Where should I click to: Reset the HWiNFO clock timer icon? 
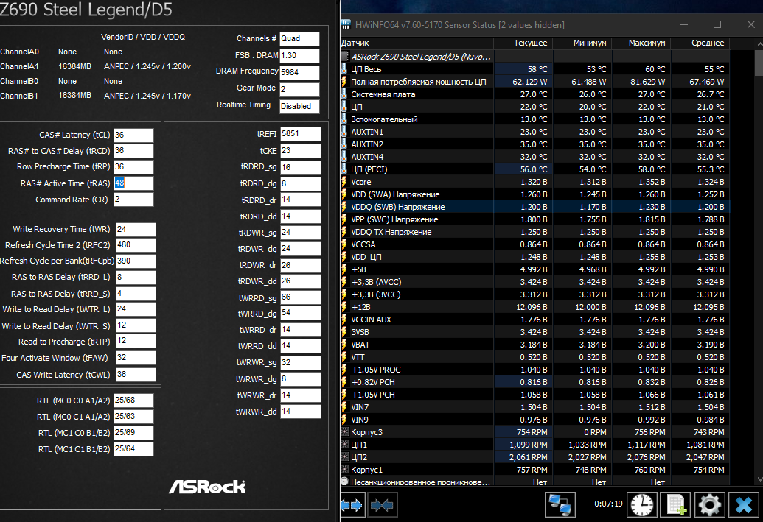point(642,504)
